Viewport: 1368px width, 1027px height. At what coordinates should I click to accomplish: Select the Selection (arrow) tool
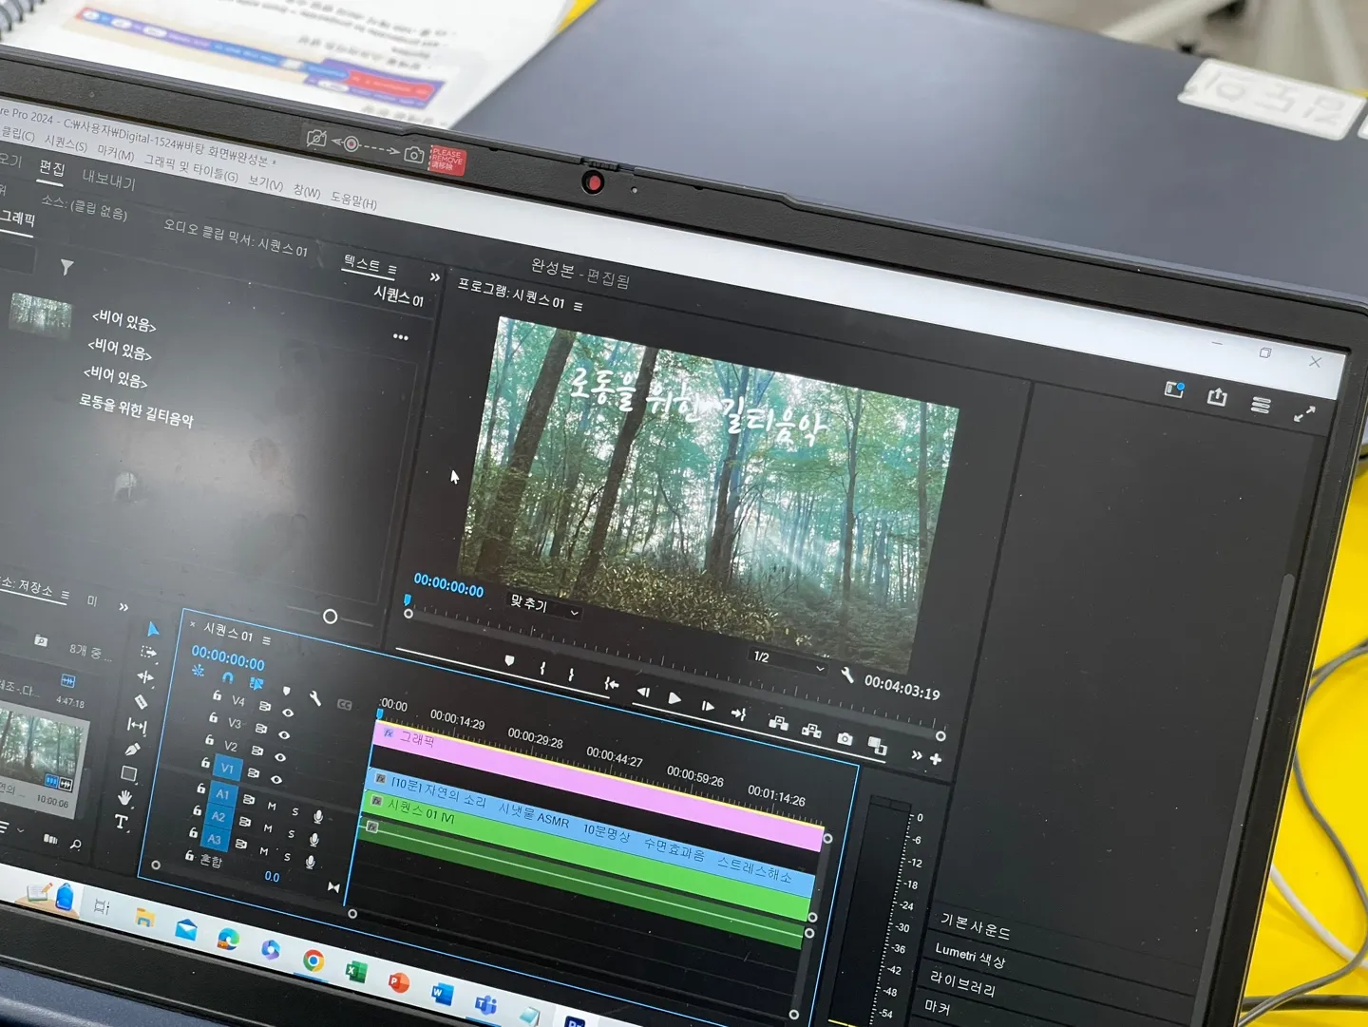pos(153,630)
